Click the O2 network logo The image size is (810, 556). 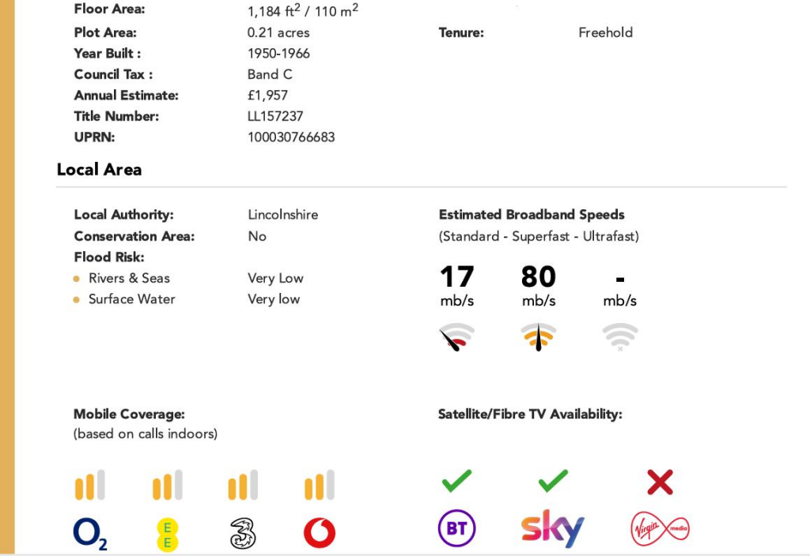point(89,534)
